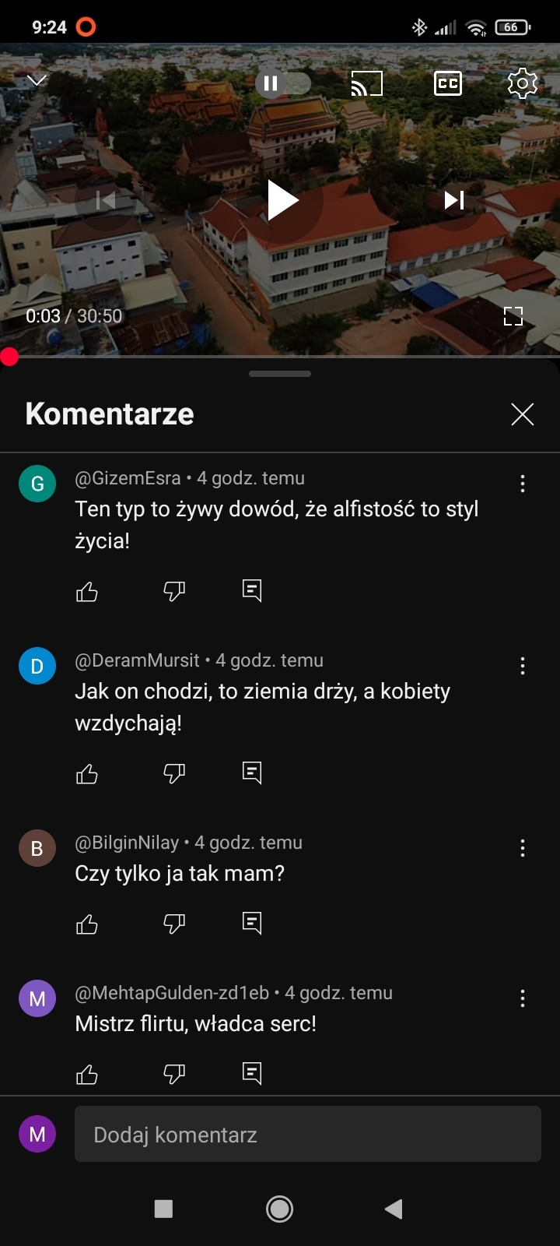Skip to the next video
This screenshot has width=560, height=1246.
[x=454, y=200]
